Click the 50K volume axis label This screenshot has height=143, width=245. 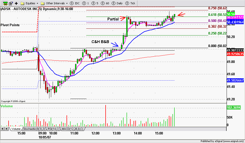click(x=230, y=117)
